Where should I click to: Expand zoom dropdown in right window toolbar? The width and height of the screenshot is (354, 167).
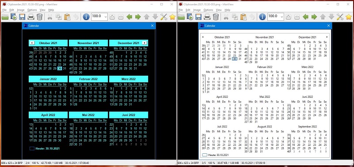[x=282, y=17]
